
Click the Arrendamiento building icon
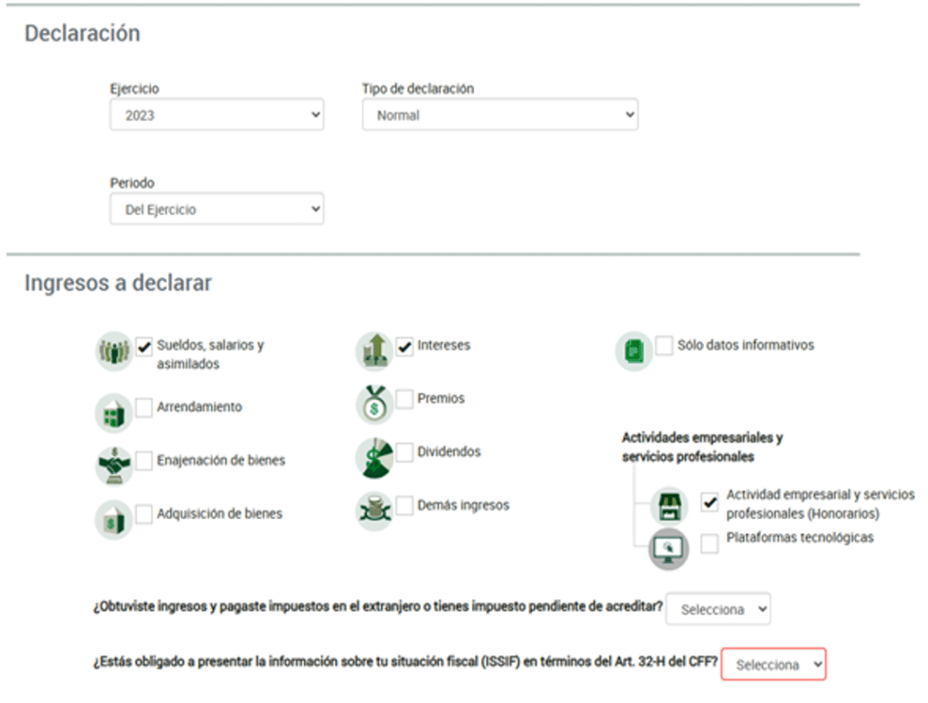coord(114,412)
